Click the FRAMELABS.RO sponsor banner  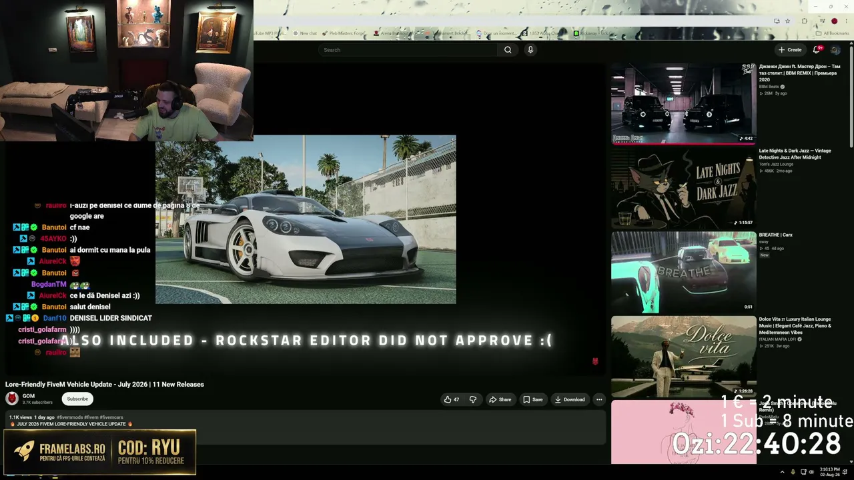[99, 452]
